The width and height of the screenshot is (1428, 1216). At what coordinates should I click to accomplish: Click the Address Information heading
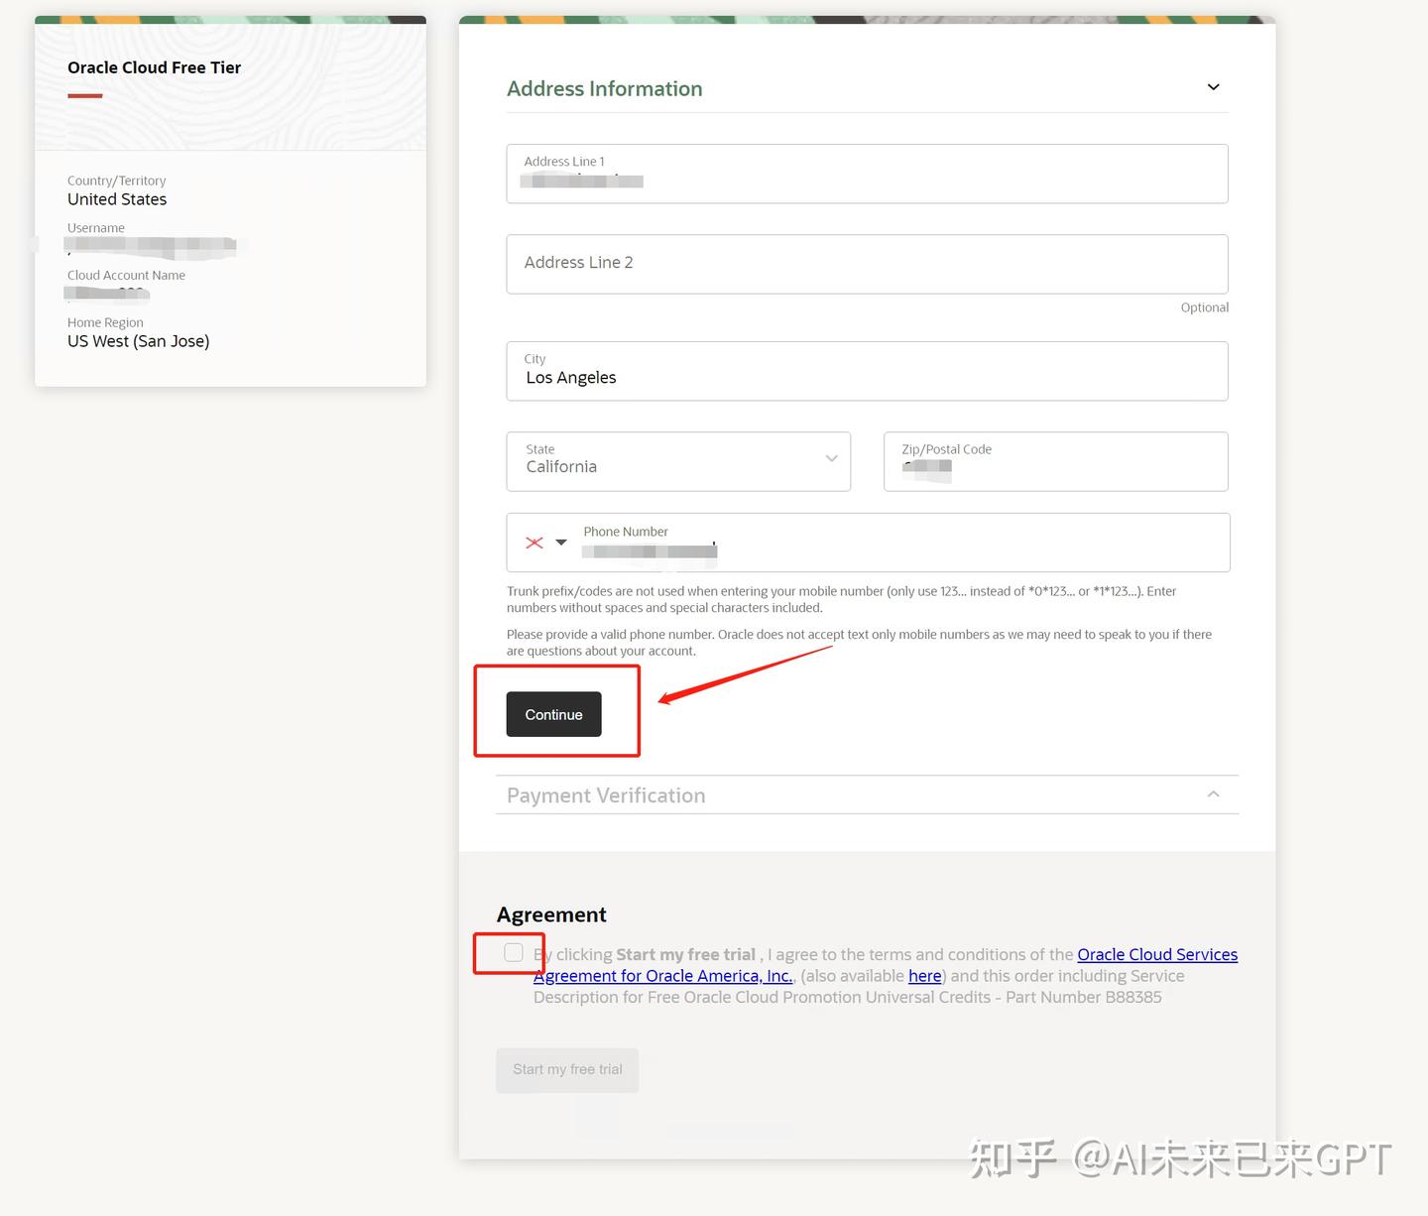point(604,88)
